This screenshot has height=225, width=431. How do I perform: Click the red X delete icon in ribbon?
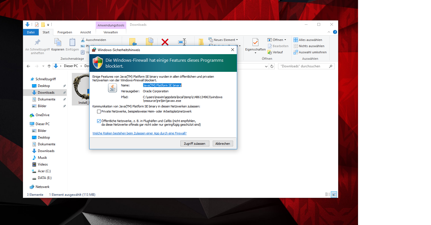tap(165, 42)
